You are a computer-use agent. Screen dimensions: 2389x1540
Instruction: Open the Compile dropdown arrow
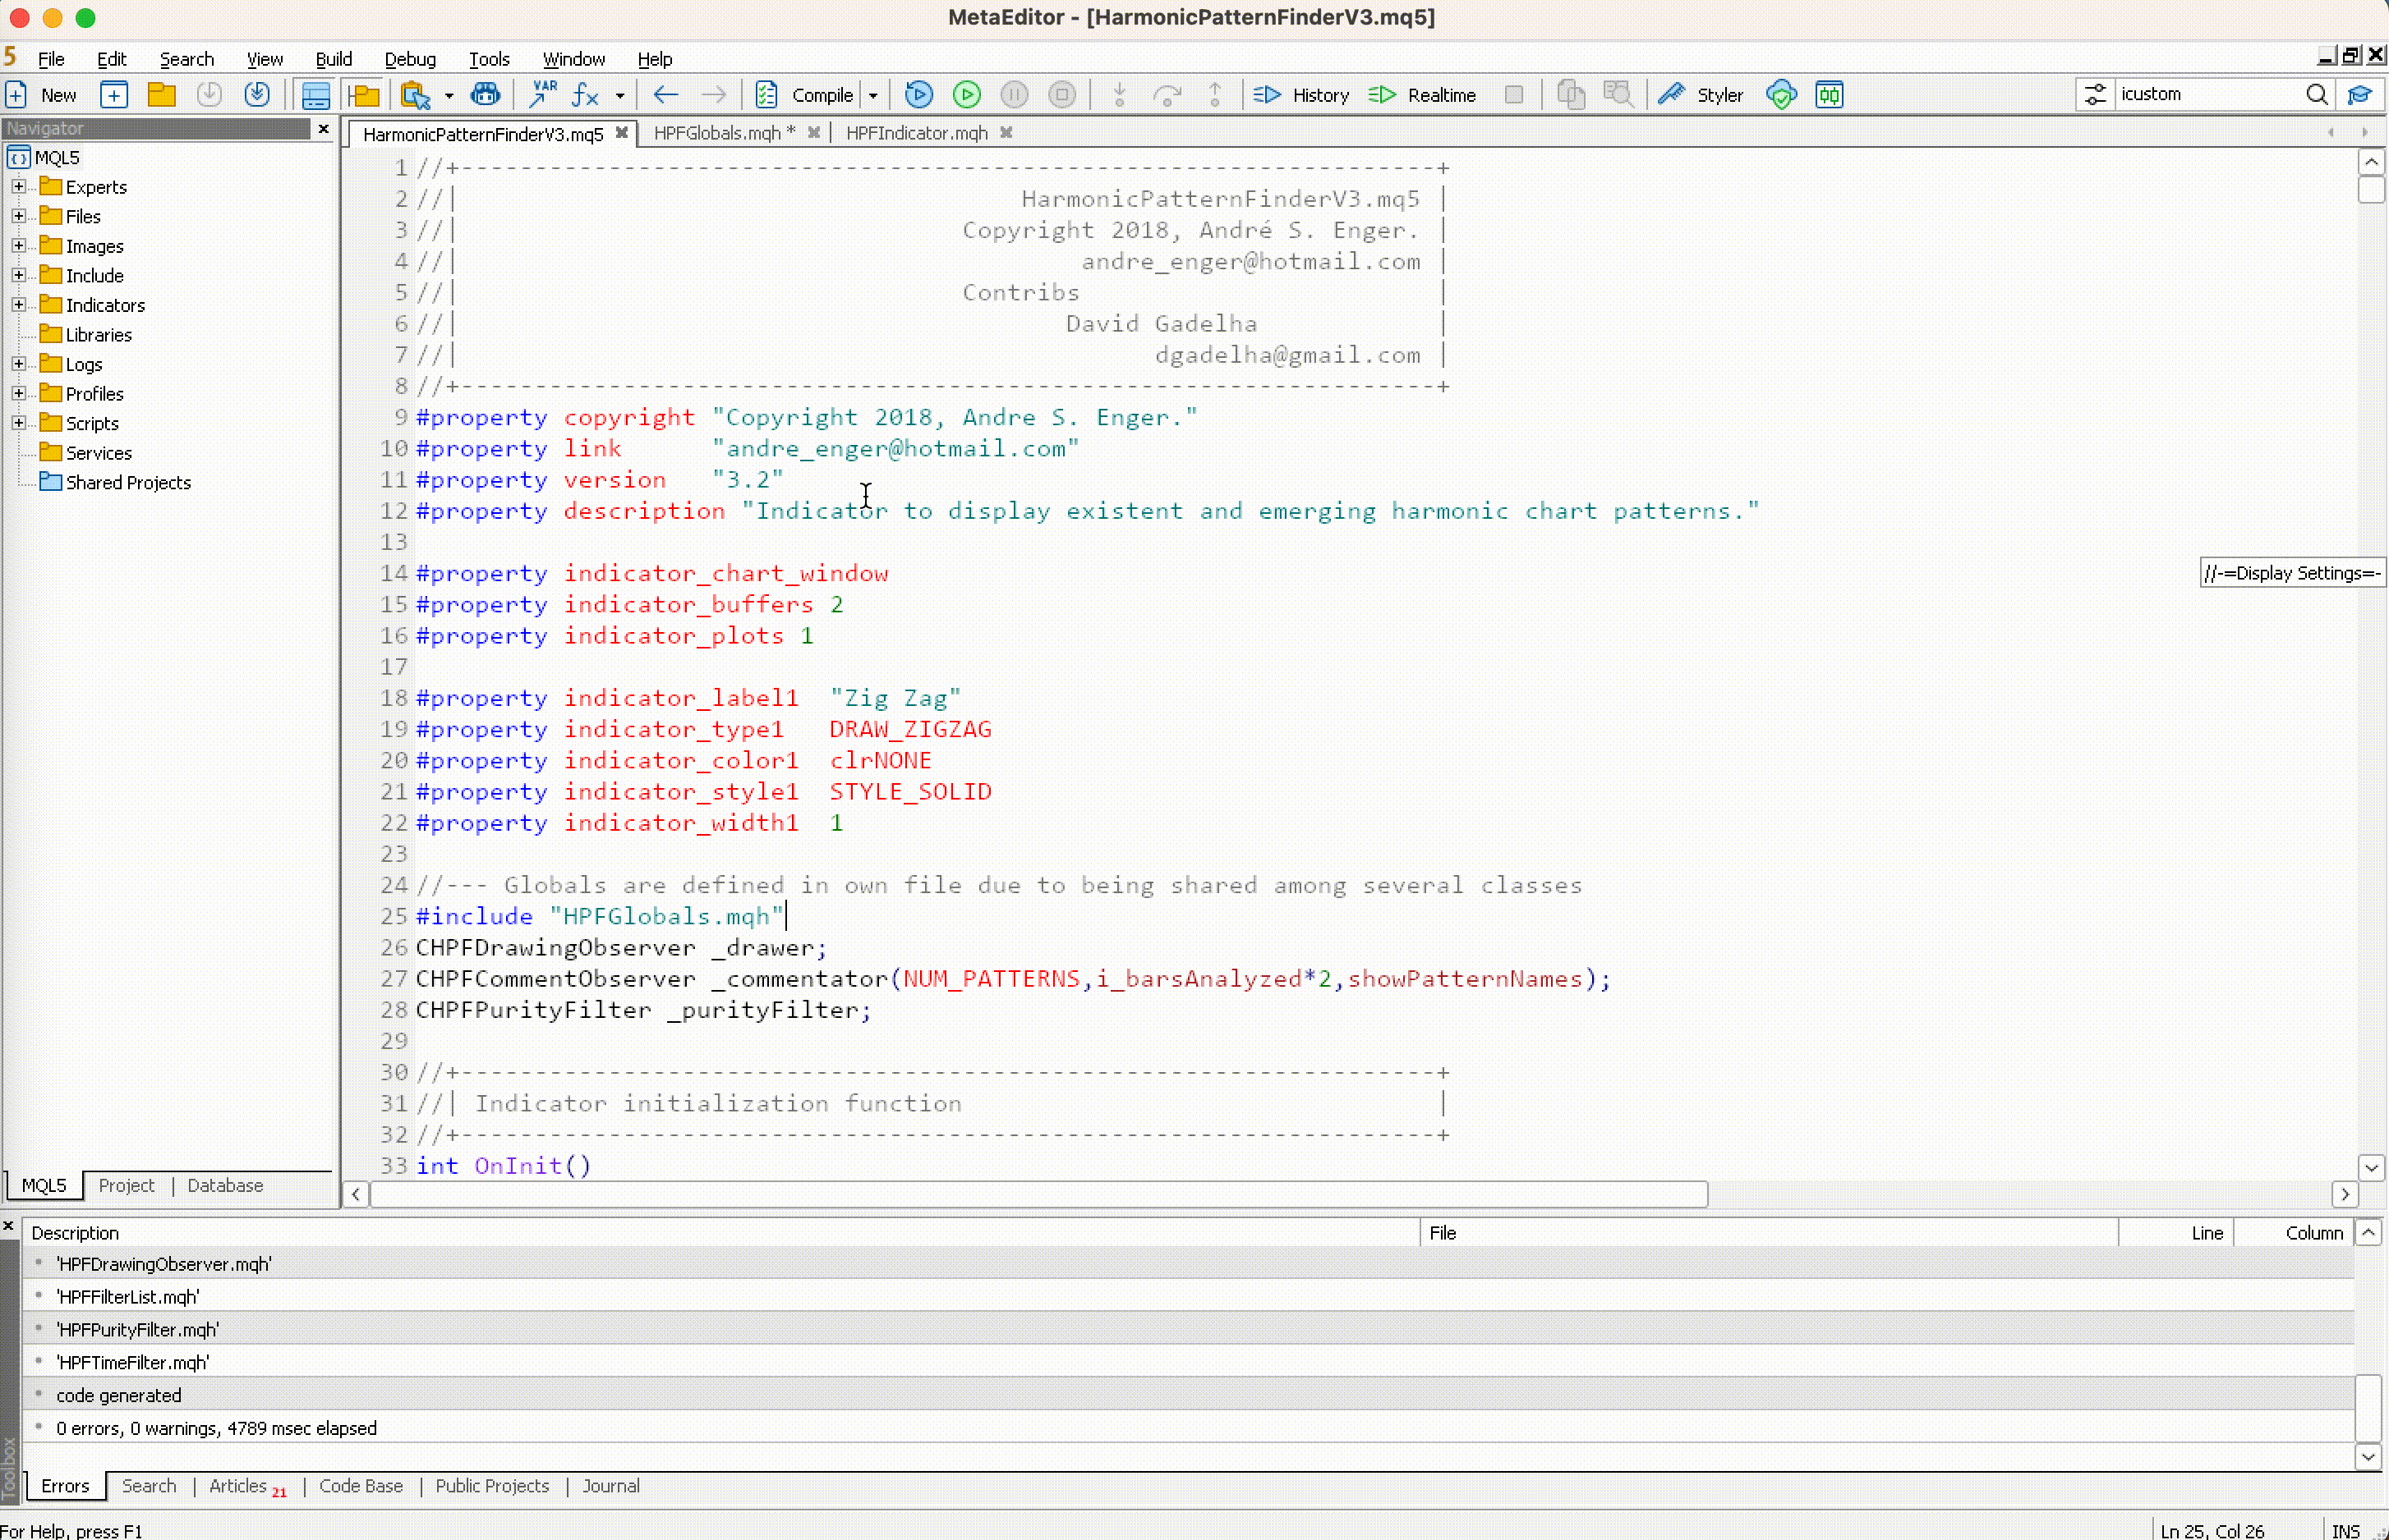874,96
